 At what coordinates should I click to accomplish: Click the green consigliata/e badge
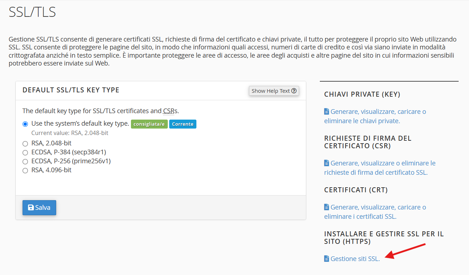click(149, 124)
